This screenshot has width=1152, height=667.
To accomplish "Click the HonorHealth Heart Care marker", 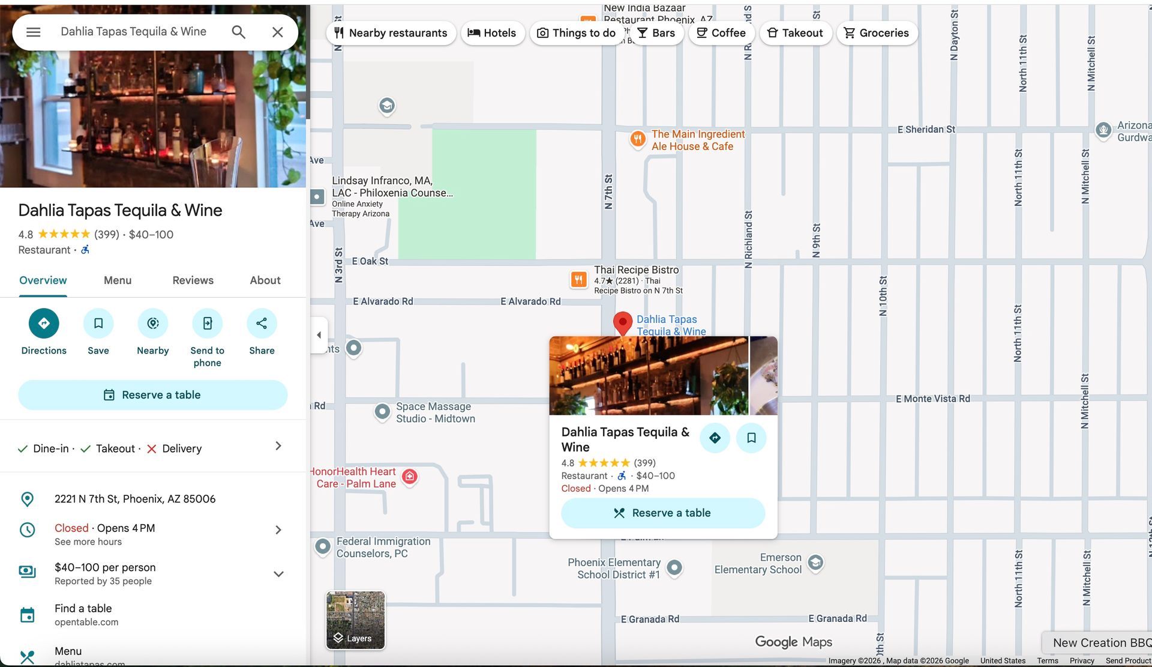I will pos(410,477).
